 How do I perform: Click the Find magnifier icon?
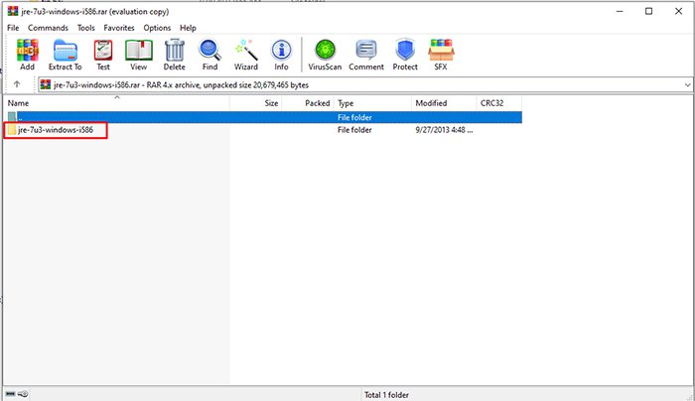tap(209, 50)
